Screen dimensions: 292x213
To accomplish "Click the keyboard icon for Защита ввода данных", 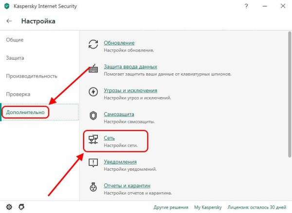I will point(93,68).
